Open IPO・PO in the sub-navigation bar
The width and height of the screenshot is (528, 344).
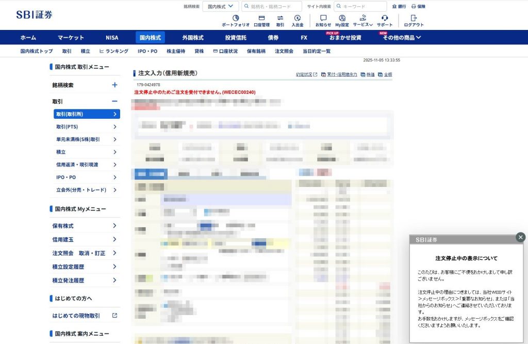147,51
